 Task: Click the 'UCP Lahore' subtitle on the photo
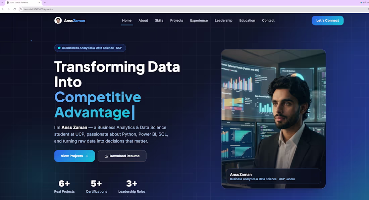pyautogui.click(x=286, y=179)
